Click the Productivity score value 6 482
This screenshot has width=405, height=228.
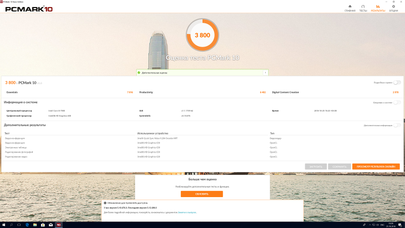click(263, 92)
